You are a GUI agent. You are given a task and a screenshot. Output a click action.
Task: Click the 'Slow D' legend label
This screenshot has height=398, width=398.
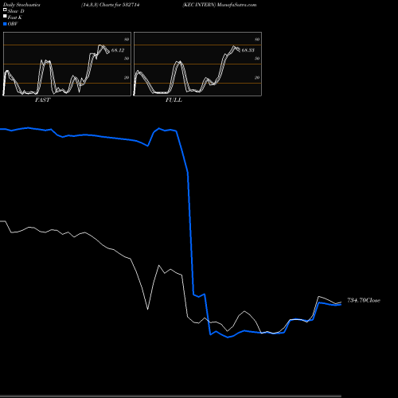16,11
